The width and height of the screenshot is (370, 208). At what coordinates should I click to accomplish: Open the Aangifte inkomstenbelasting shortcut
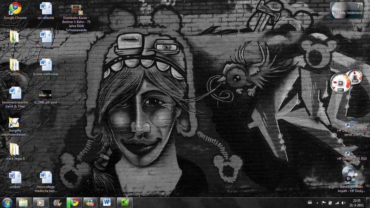15,126
